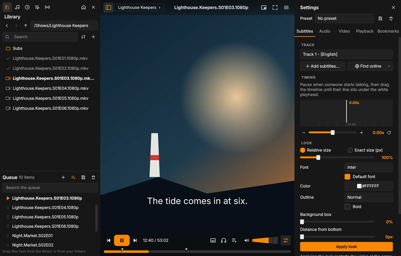
Task: Change the library sort order
Action: point(83,37)
